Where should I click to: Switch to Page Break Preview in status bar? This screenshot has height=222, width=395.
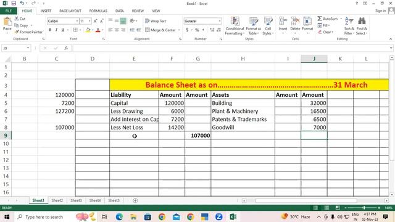tap(338, 208)
